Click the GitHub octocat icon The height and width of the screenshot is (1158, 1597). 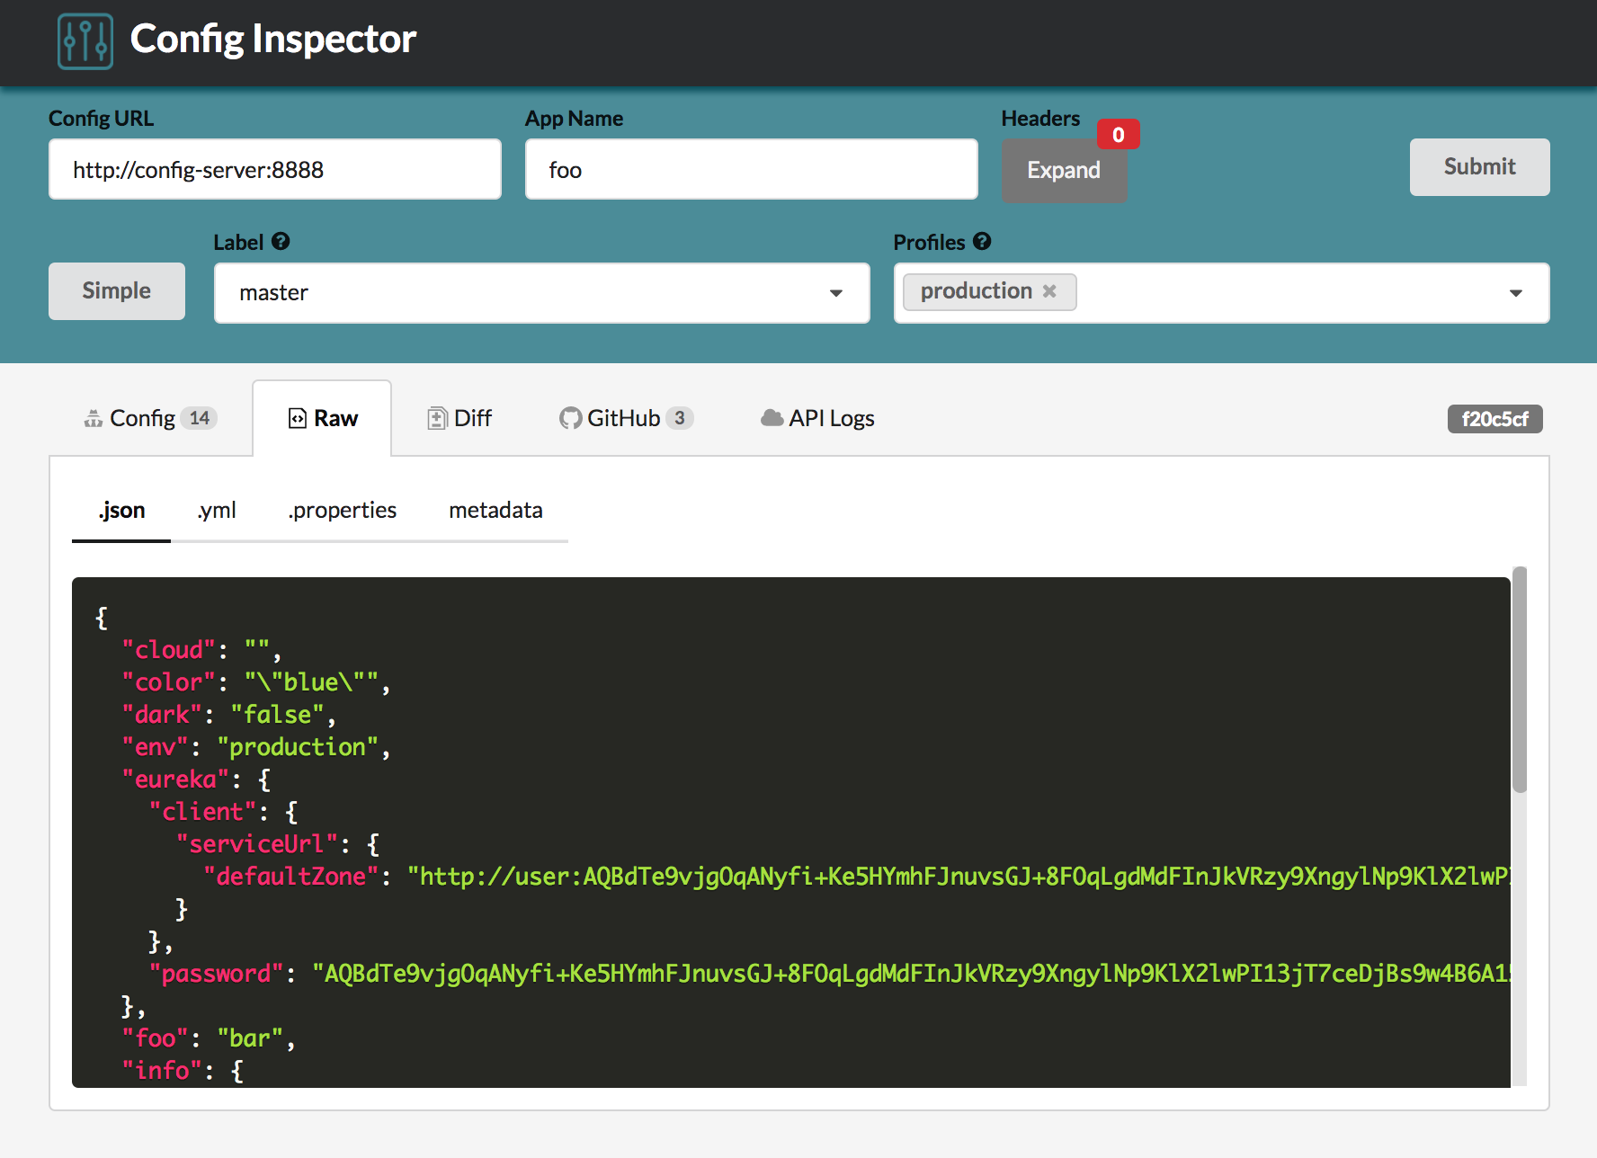point(572,417)
